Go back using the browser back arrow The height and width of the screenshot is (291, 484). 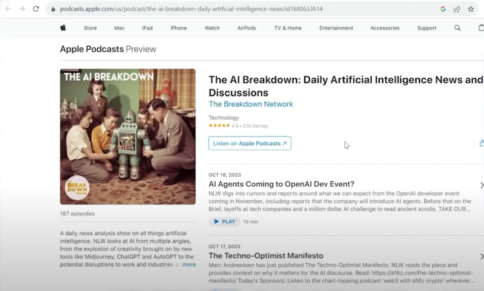point(7,9)
